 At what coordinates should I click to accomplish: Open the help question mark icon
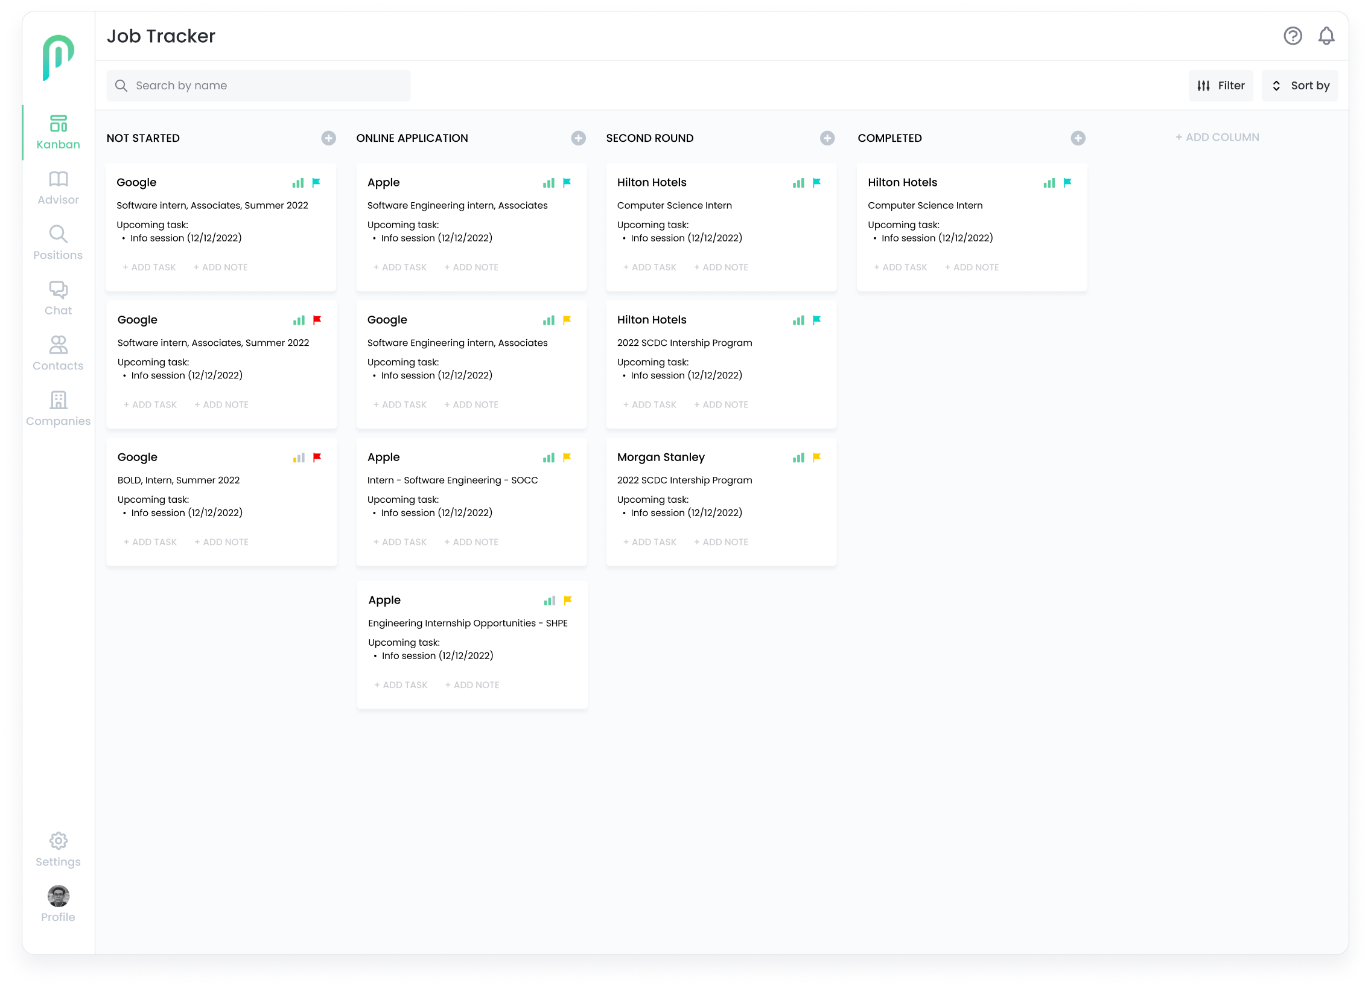(1293, 36)
